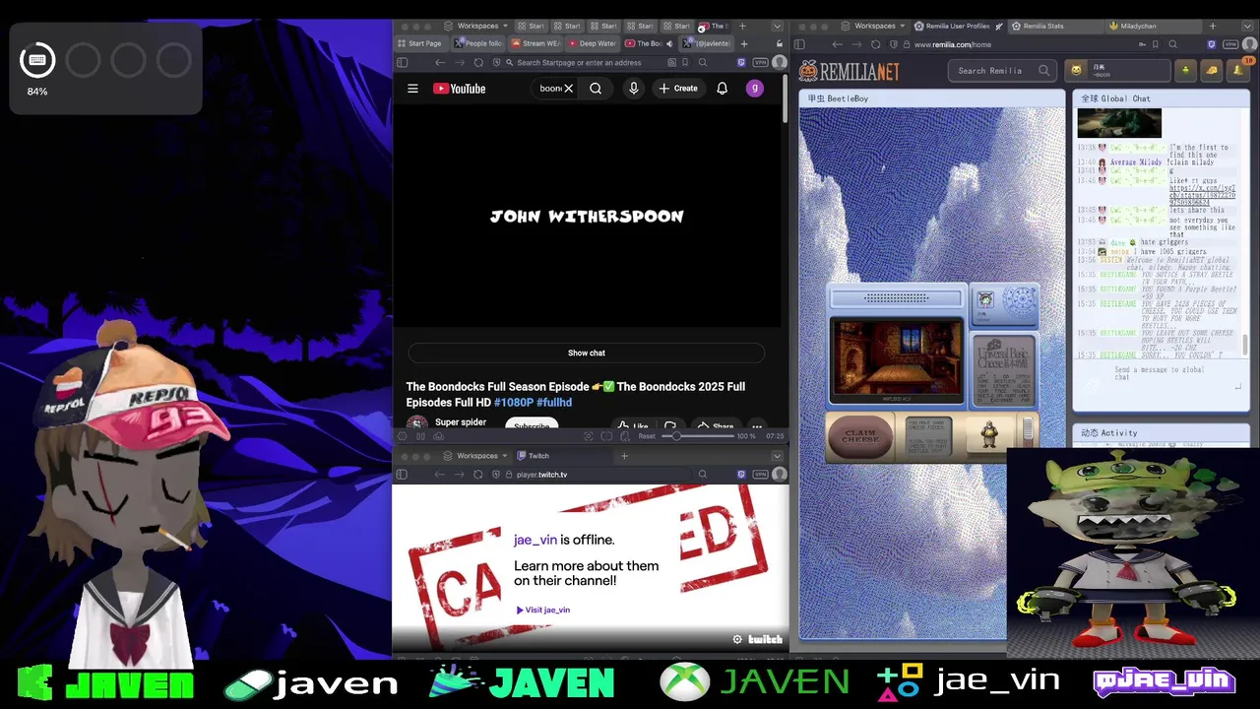Switch to the 'Stream WEA' tab
1260x709 pixels.
click(535, 43)
